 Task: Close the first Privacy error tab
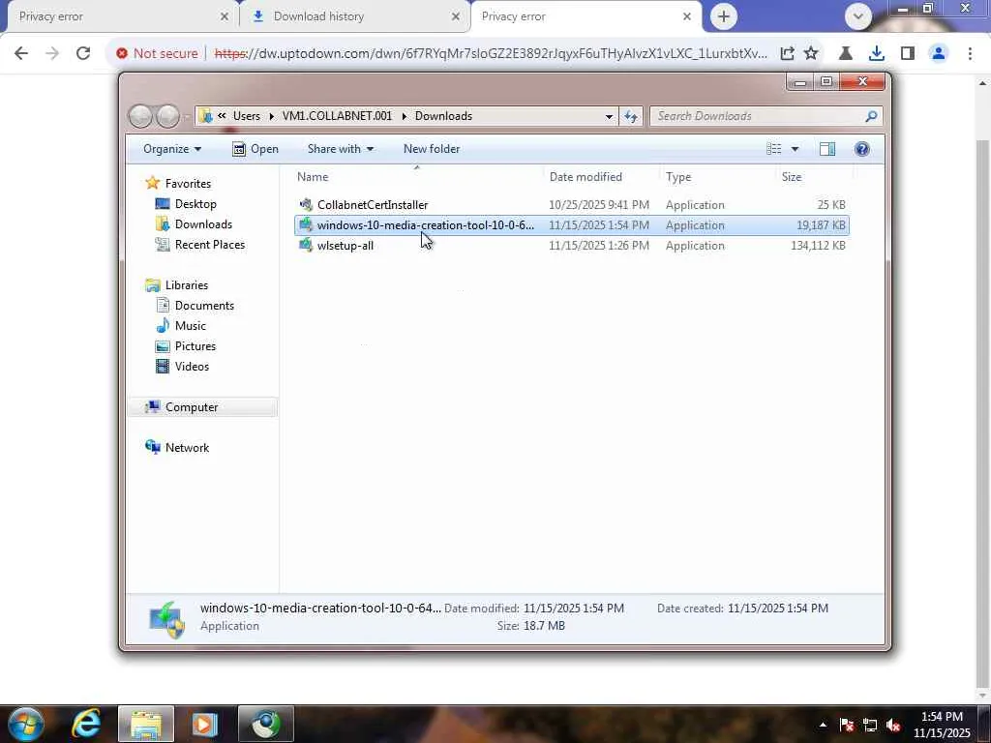coord(224,16)
